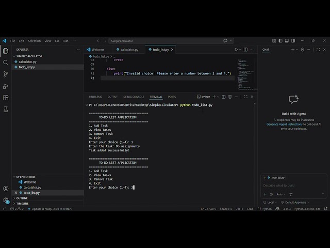Switch to the calculator.py editor tab
This screenshot has width=330, height=248.
tap(129, 50)
